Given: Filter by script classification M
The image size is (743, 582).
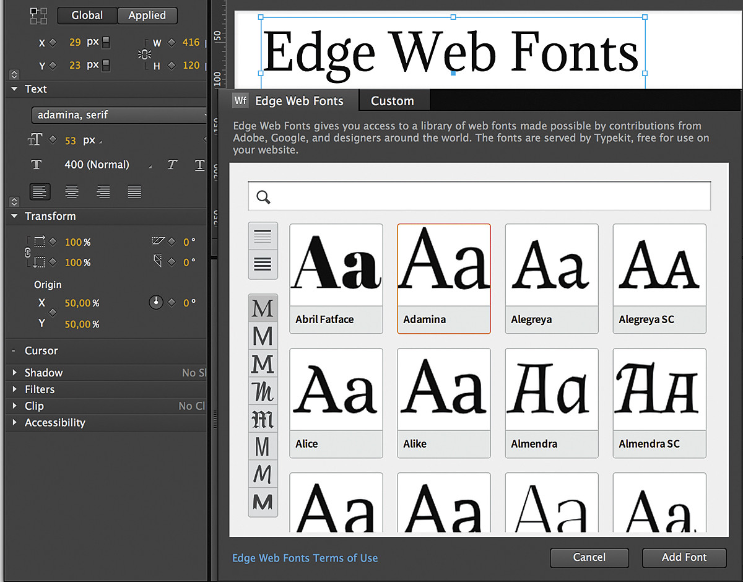Looking at the screenshot, I should tap(263, 391).
